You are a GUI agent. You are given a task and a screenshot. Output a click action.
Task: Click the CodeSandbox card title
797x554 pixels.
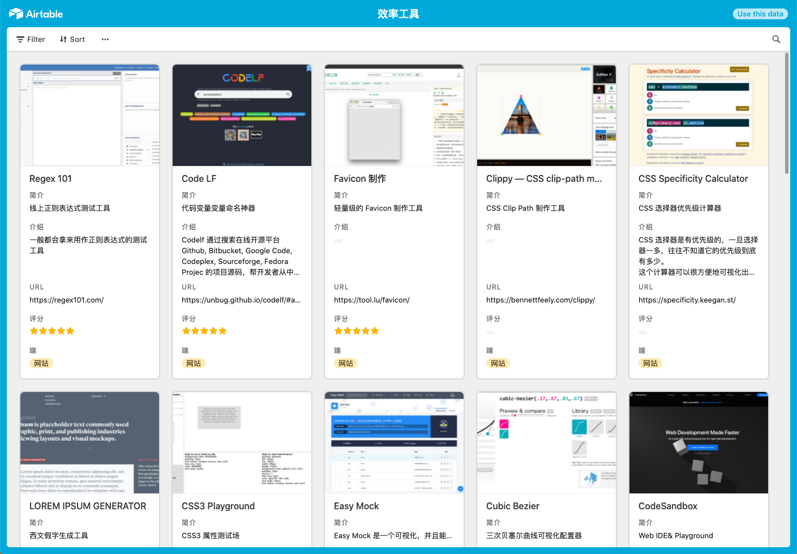[668, 506]
